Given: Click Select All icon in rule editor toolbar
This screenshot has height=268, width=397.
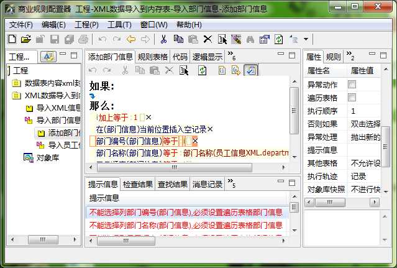Looking at the screenshot, I should click(x=184, y=70).
